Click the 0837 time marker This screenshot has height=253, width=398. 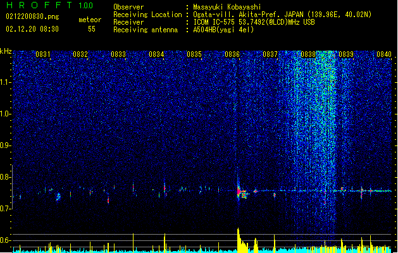point(270,54)
